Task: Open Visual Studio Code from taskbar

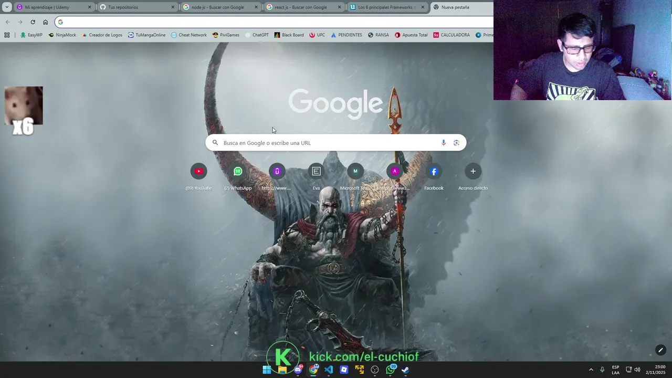Action: coord(329,370)
